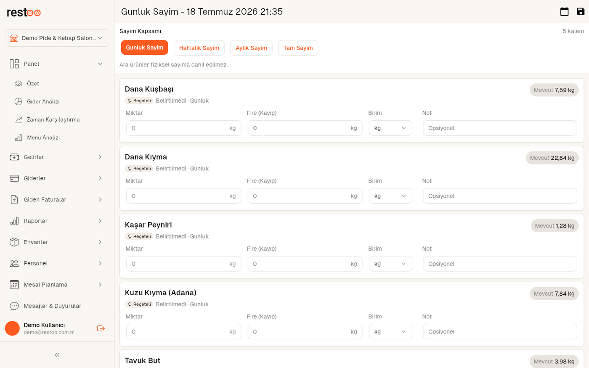Collapse the Panel menu section chevron
Screen dimensions: 589x368
[x=100, y=64]
